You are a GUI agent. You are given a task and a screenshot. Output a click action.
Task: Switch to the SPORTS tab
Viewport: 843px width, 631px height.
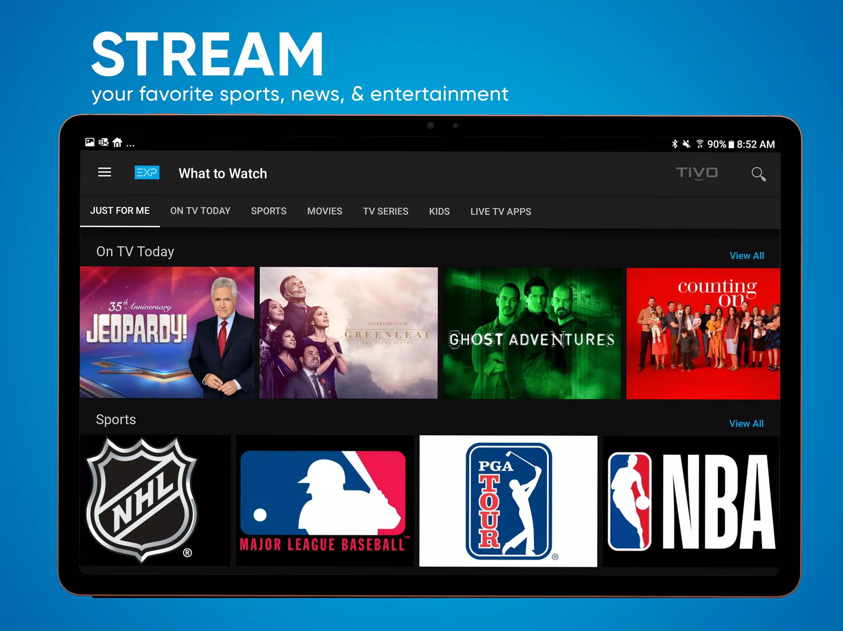tap(269, 211)
